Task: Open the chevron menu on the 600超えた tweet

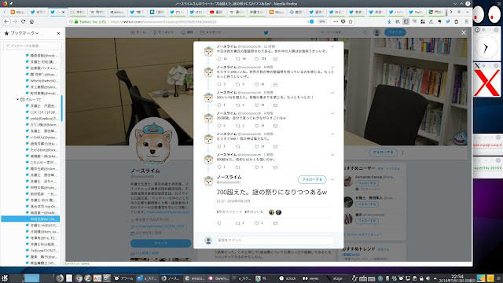Action: 332,155
